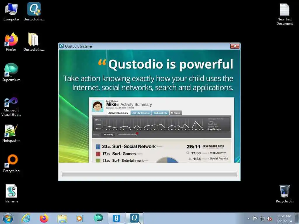
Task: Click the 'All activity' filter in preview
Action: coord(108,135)
